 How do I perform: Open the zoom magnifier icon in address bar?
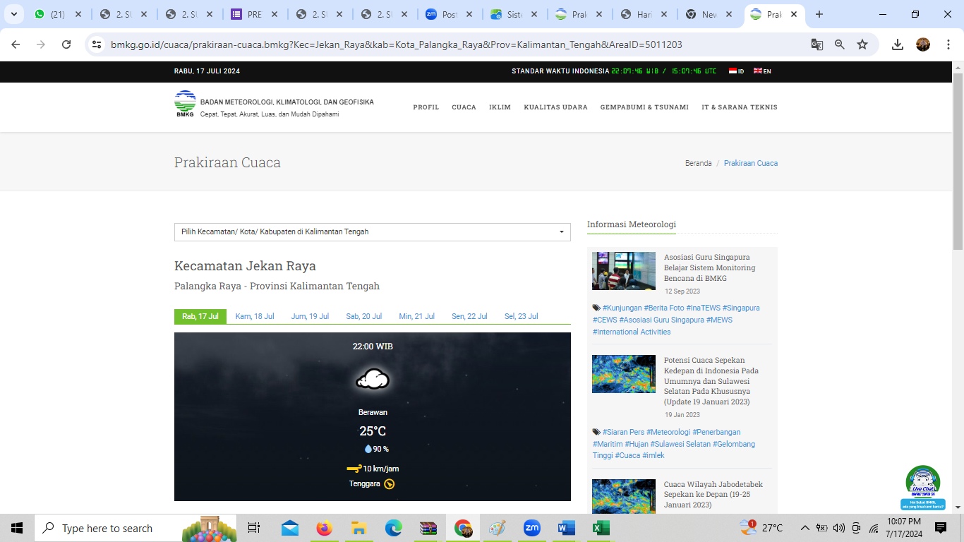[x=840, y=44]
